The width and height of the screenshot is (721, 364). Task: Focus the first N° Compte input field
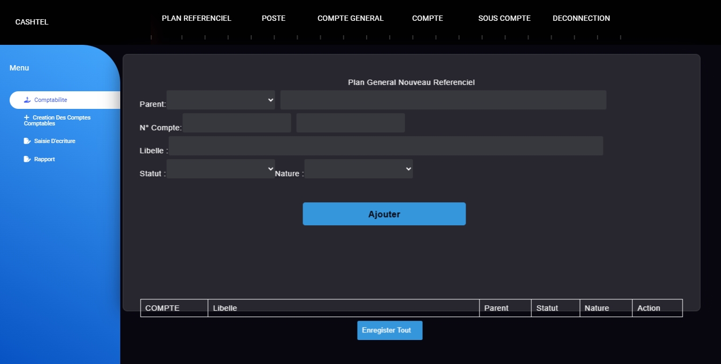pos(237,123)
